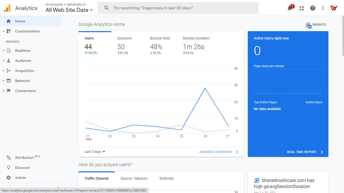
Task: Collapse the left navigation sidebar
Action: [58, 187]
